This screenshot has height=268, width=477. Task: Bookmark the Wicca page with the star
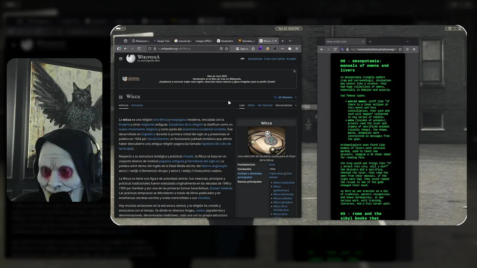pyautogui.click(x=227, y=49)
